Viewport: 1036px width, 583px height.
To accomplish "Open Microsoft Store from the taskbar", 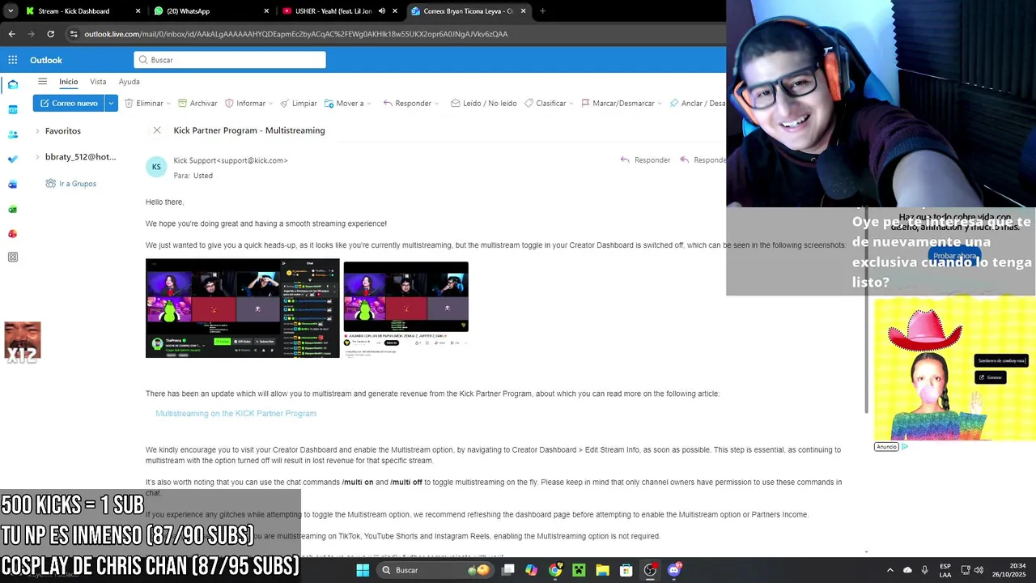I will (626, 570).
